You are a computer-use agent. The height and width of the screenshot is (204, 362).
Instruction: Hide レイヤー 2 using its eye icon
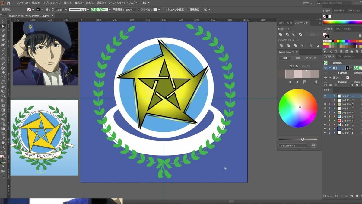[325, 125]
